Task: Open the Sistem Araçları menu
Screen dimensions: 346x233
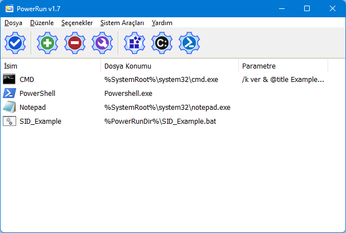Action: [x=122, y=23]
